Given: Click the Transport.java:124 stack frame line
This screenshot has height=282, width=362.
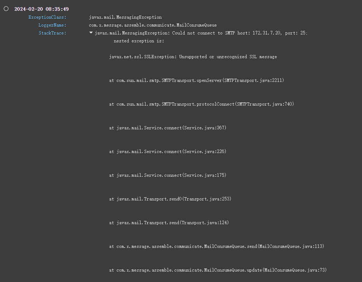Looking at the screenshot, I should point(169,223).
